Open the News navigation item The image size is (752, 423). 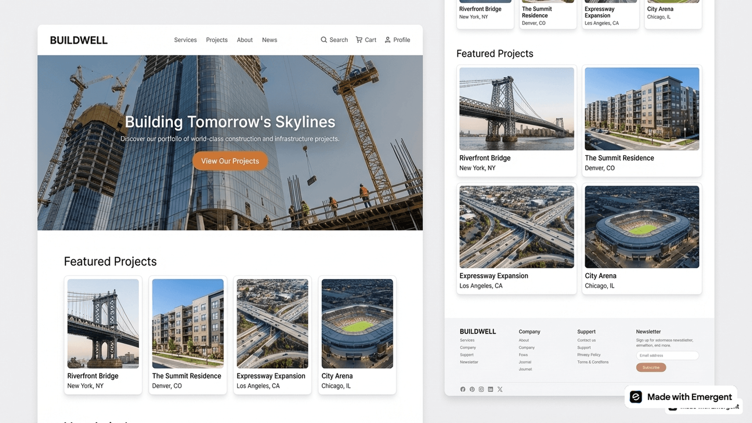(x=269, y=40)
